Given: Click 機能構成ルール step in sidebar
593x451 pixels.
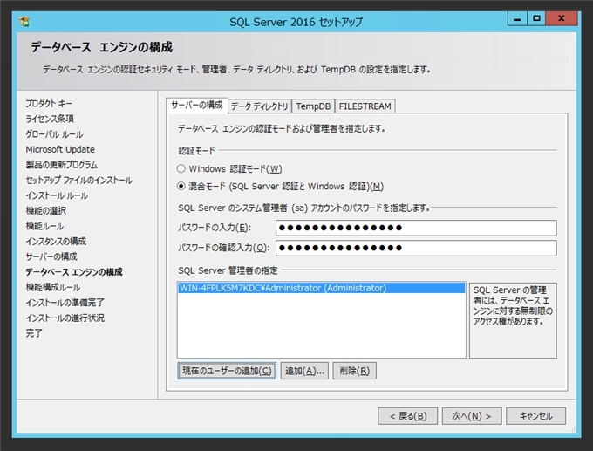Looking at the screenshot, I should (x=52, y=288).
